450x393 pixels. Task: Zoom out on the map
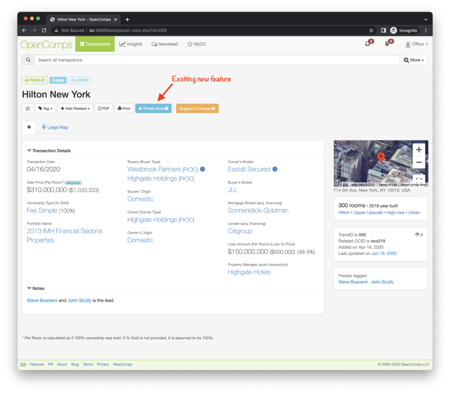[419, 162]
